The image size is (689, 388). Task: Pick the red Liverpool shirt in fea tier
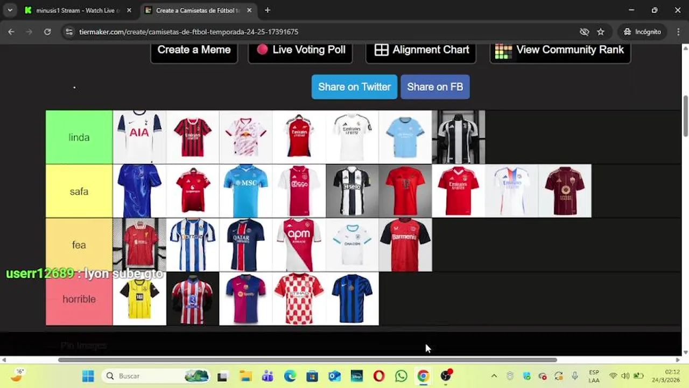tap(139, 245)
